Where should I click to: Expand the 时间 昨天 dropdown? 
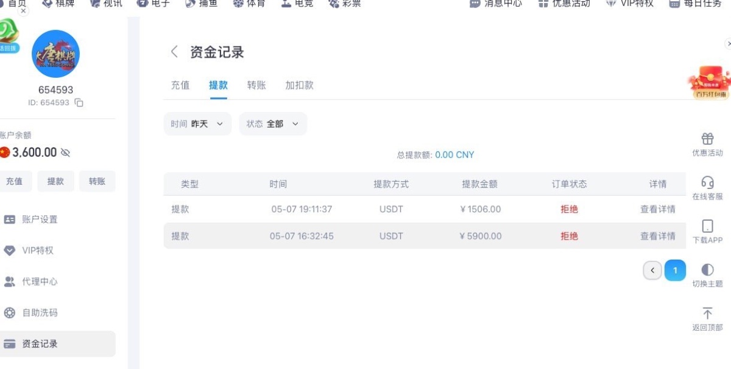point(197,124)
